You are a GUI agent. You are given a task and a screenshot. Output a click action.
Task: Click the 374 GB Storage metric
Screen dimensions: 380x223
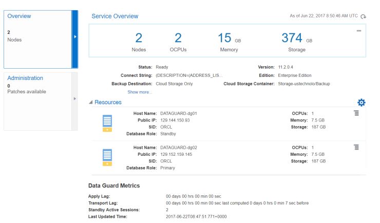(x=297, y=42)
